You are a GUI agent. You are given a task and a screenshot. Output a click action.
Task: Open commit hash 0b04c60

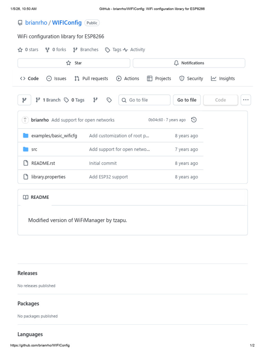156,120
